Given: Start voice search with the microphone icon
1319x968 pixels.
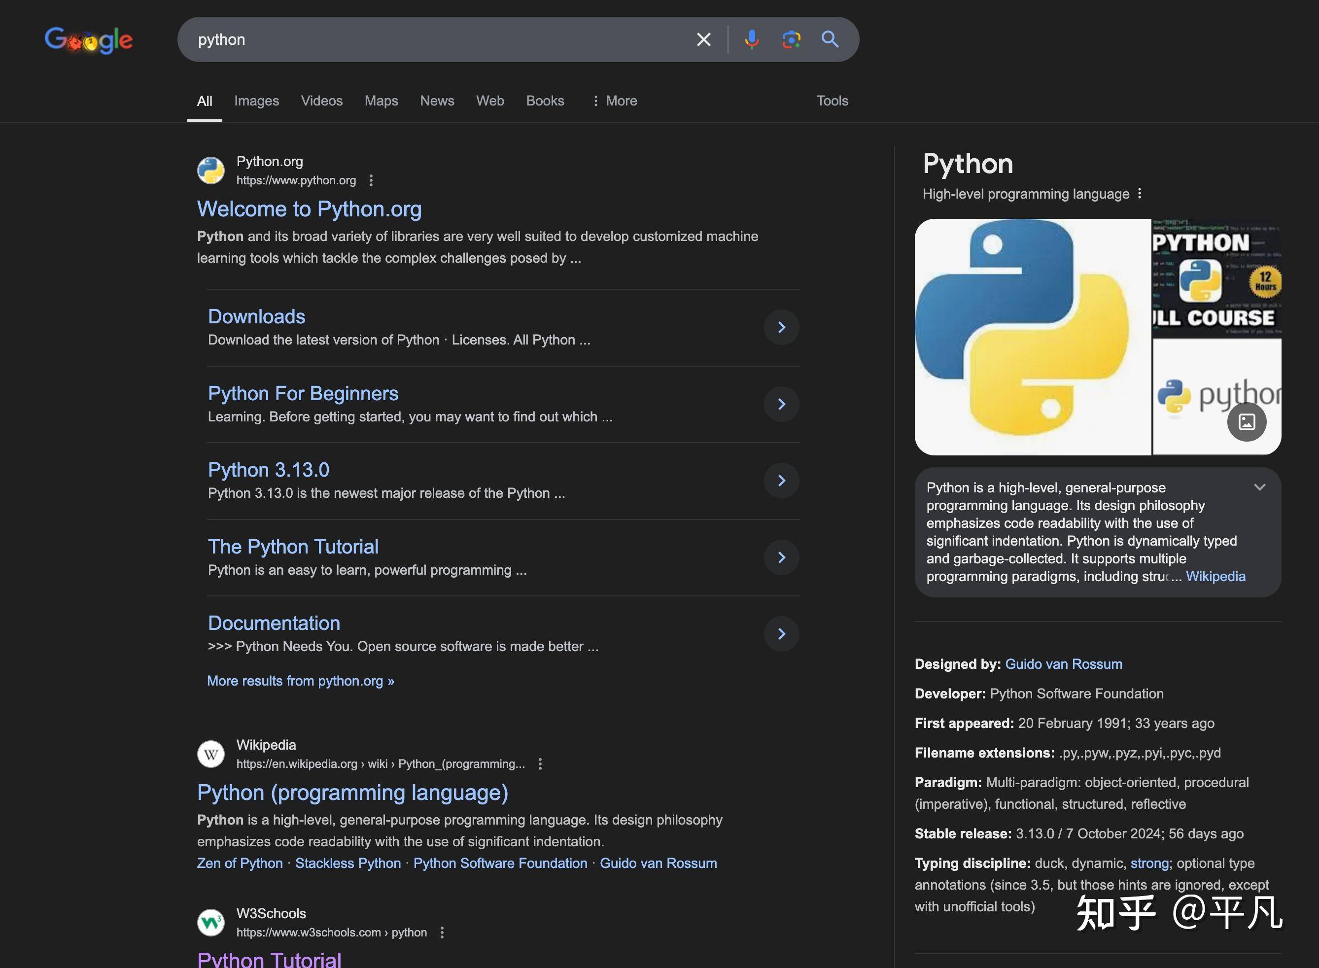Looking at the screenshot, I should (751, 39).
